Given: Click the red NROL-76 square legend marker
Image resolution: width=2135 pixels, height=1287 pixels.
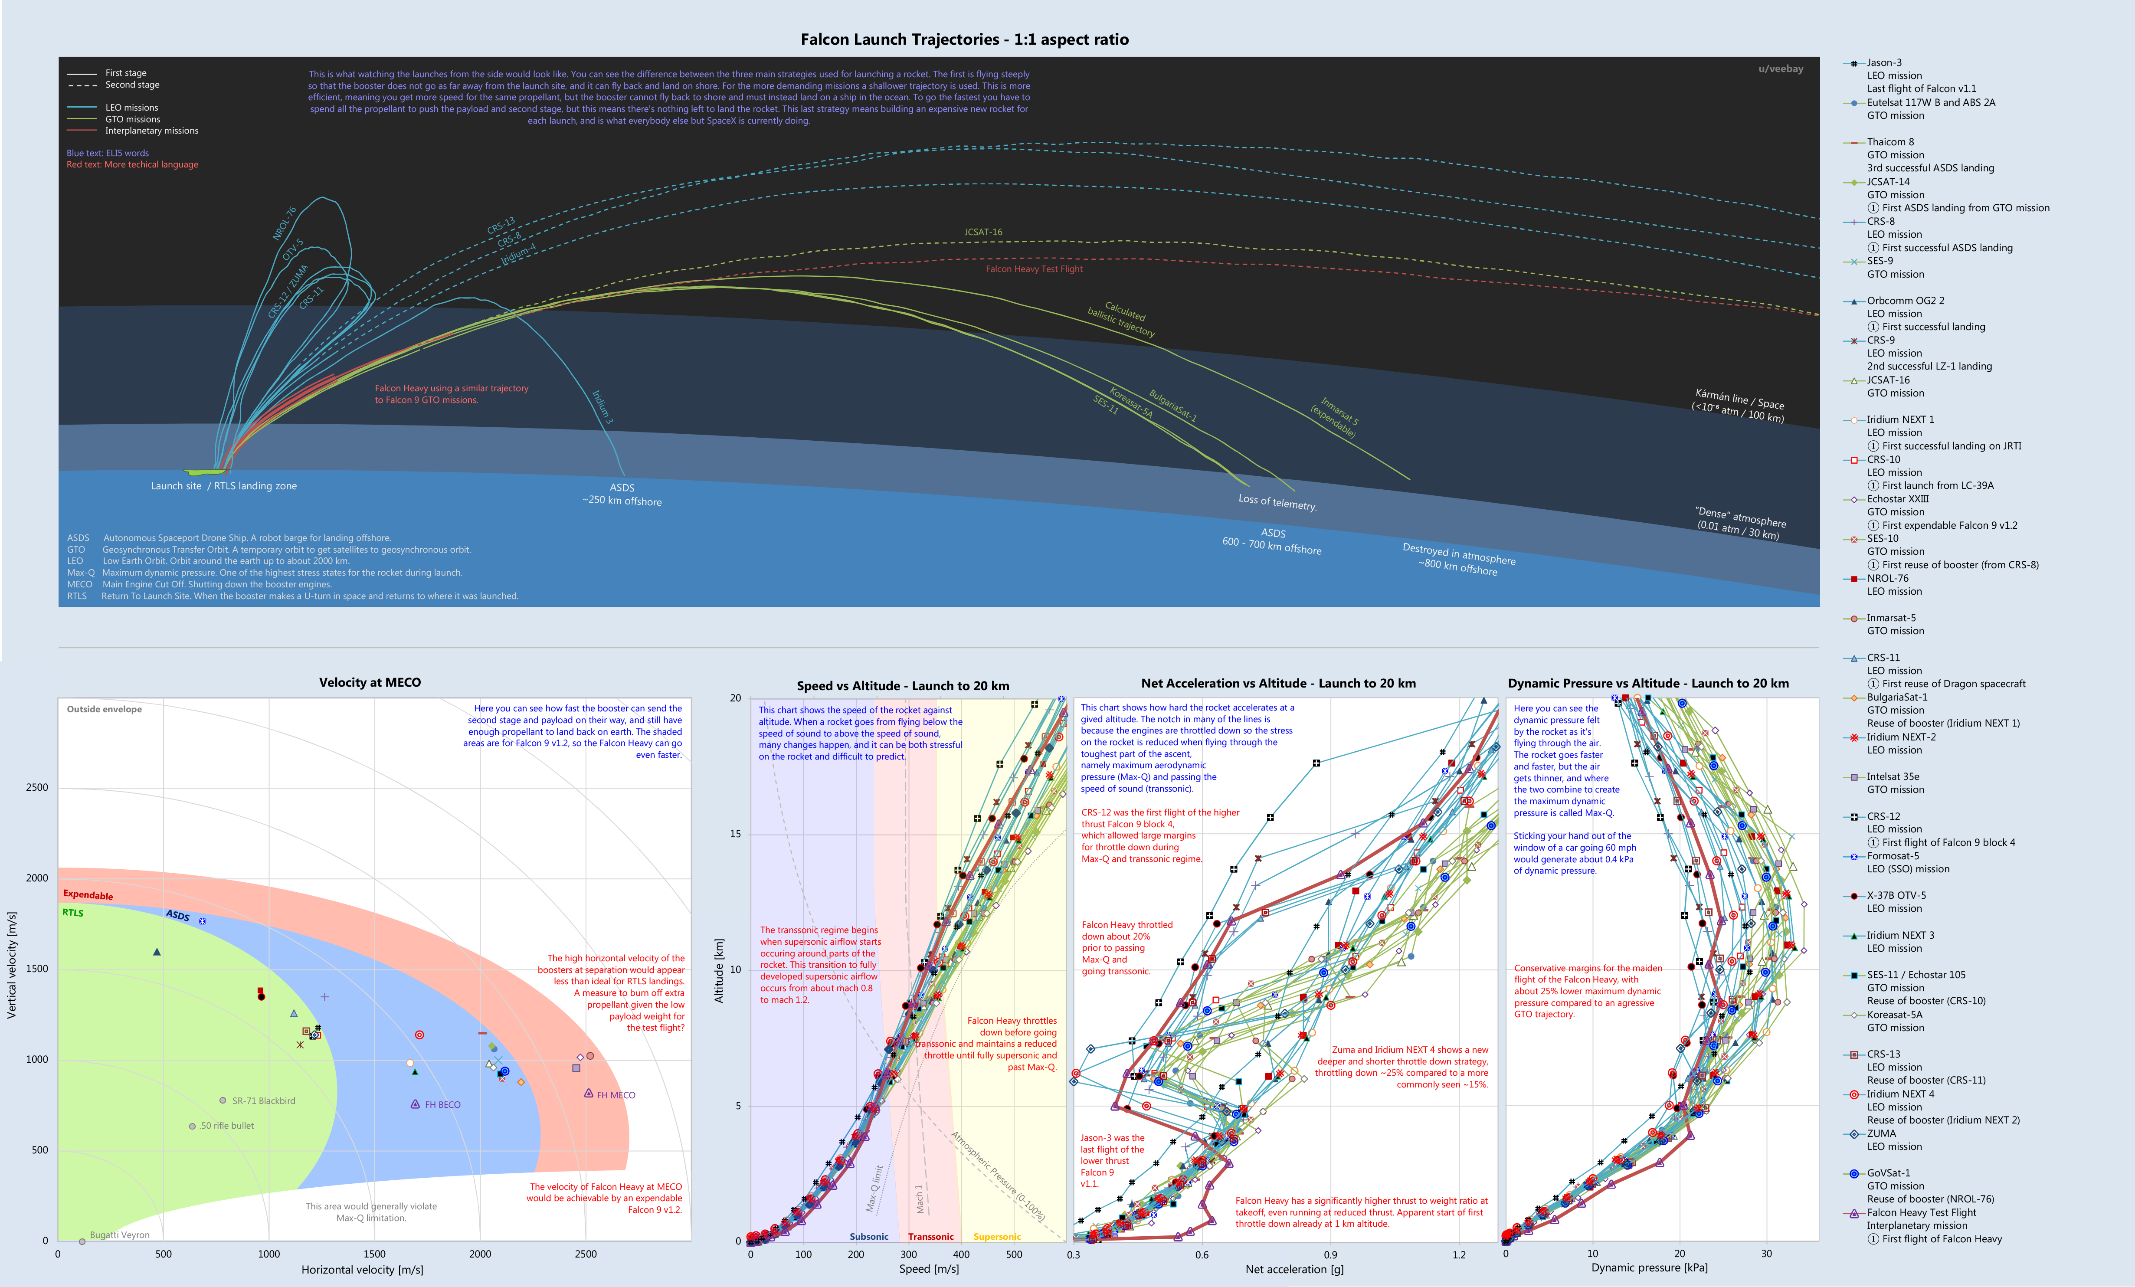Looking at the screenshot, I should [x=1853, y=579].
